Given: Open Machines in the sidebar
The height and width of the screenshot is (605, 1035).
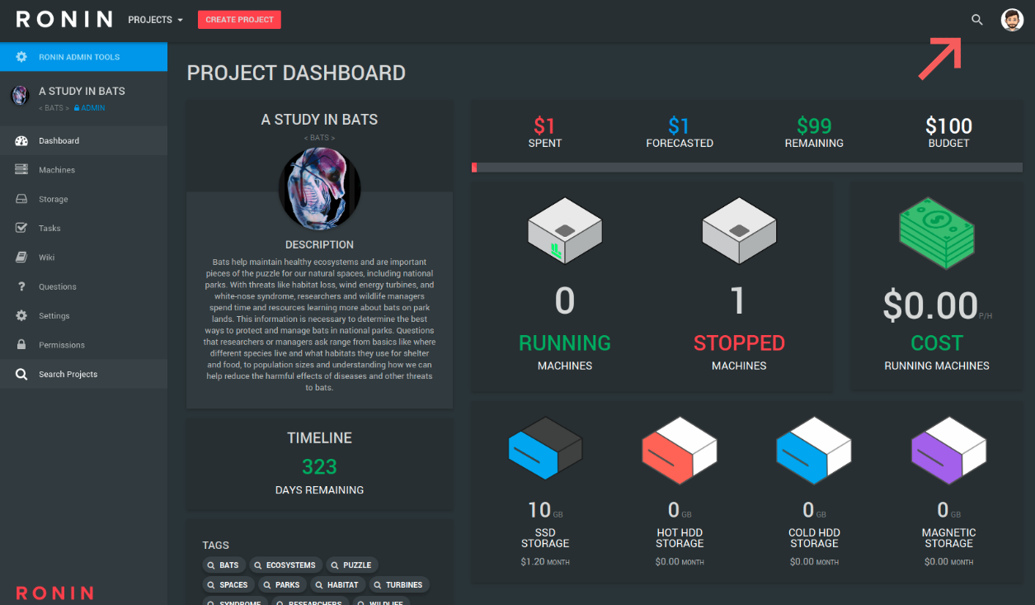Looking at the screenshot, I should (83, 170).
